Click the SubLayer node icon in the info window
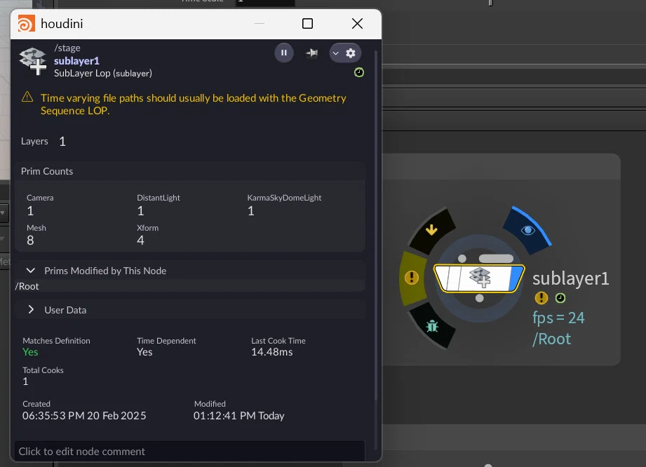646x467 pixels. click(32, 61)
